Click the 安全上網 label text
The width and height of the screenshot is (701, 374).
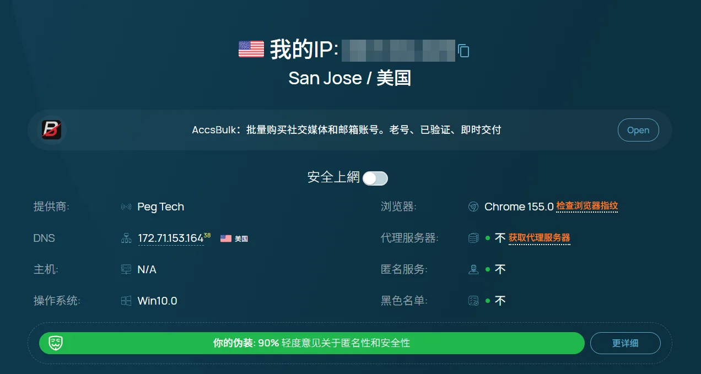click(333, 177)
